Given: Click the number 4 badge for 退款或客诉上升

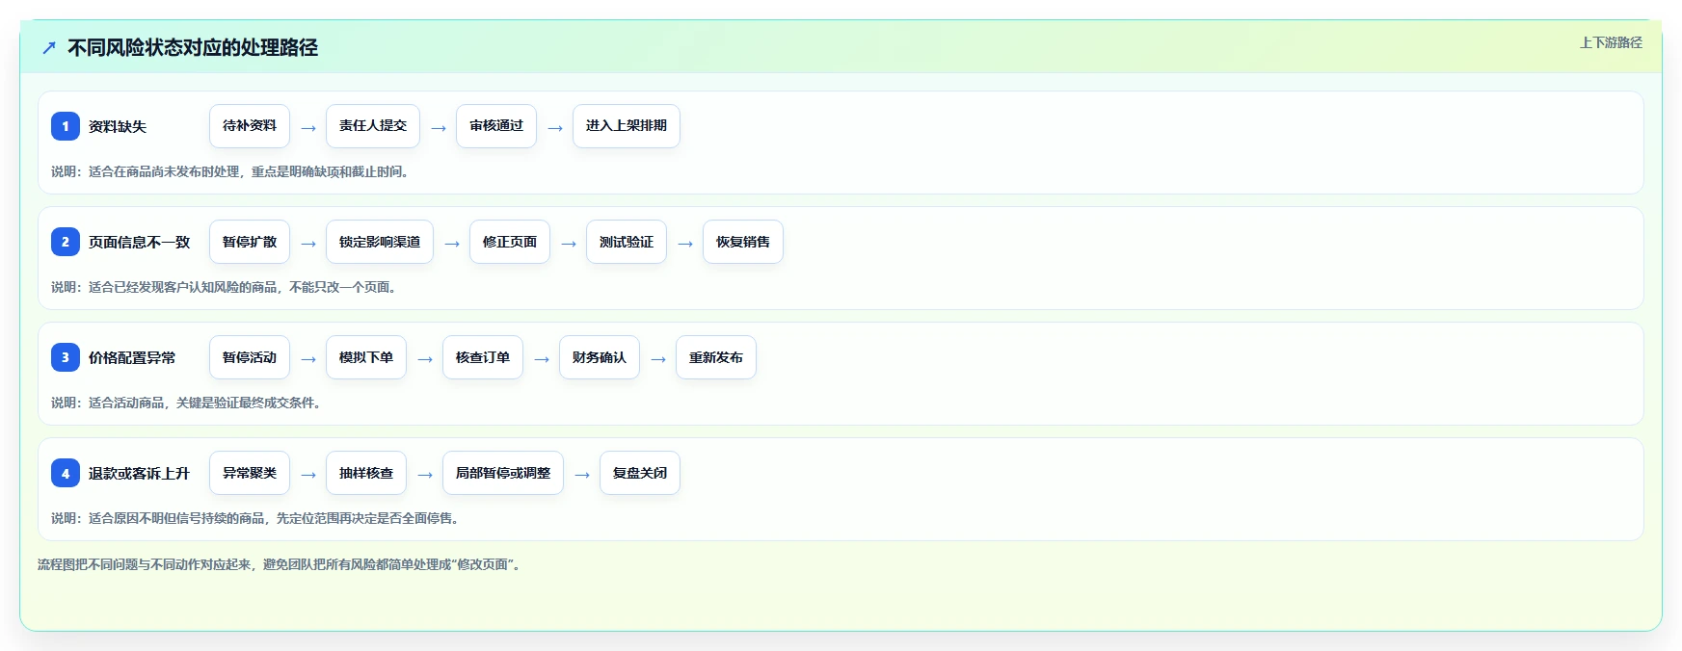Looking at the screenshot, I should click(66, 473).
